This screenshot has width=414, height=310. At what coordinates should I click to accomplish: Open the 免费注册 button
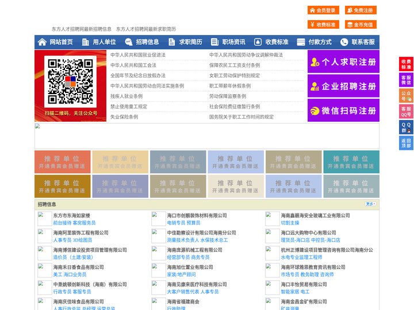pos(361,10)
